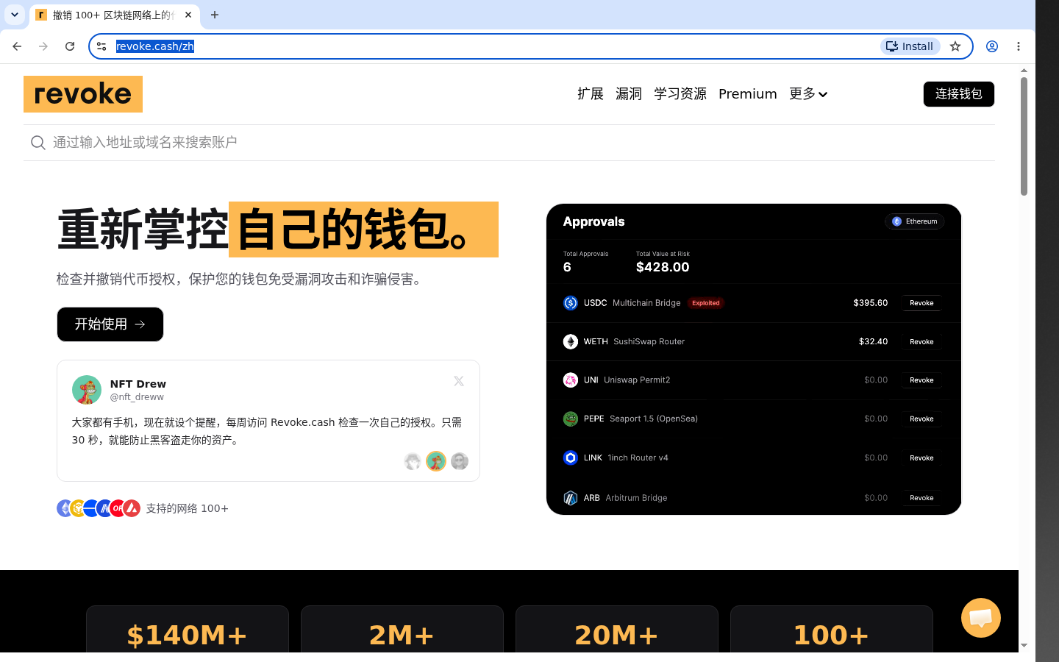Image resolution: width=1059 pixels, height=662 pixels.
Task: Open the 扩展 menu item
Action: click(x=591, y=94)
